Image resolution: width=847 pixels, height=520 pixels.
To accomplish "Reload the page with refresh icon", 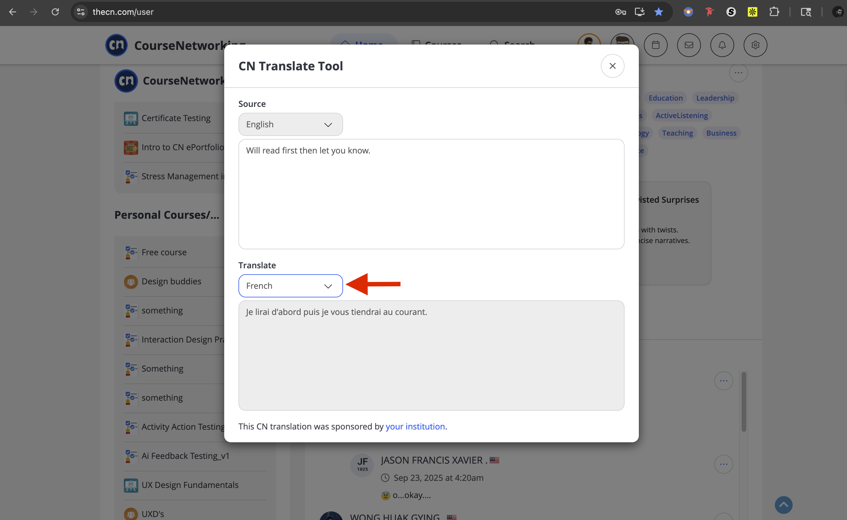I will (x=55, y=12).
